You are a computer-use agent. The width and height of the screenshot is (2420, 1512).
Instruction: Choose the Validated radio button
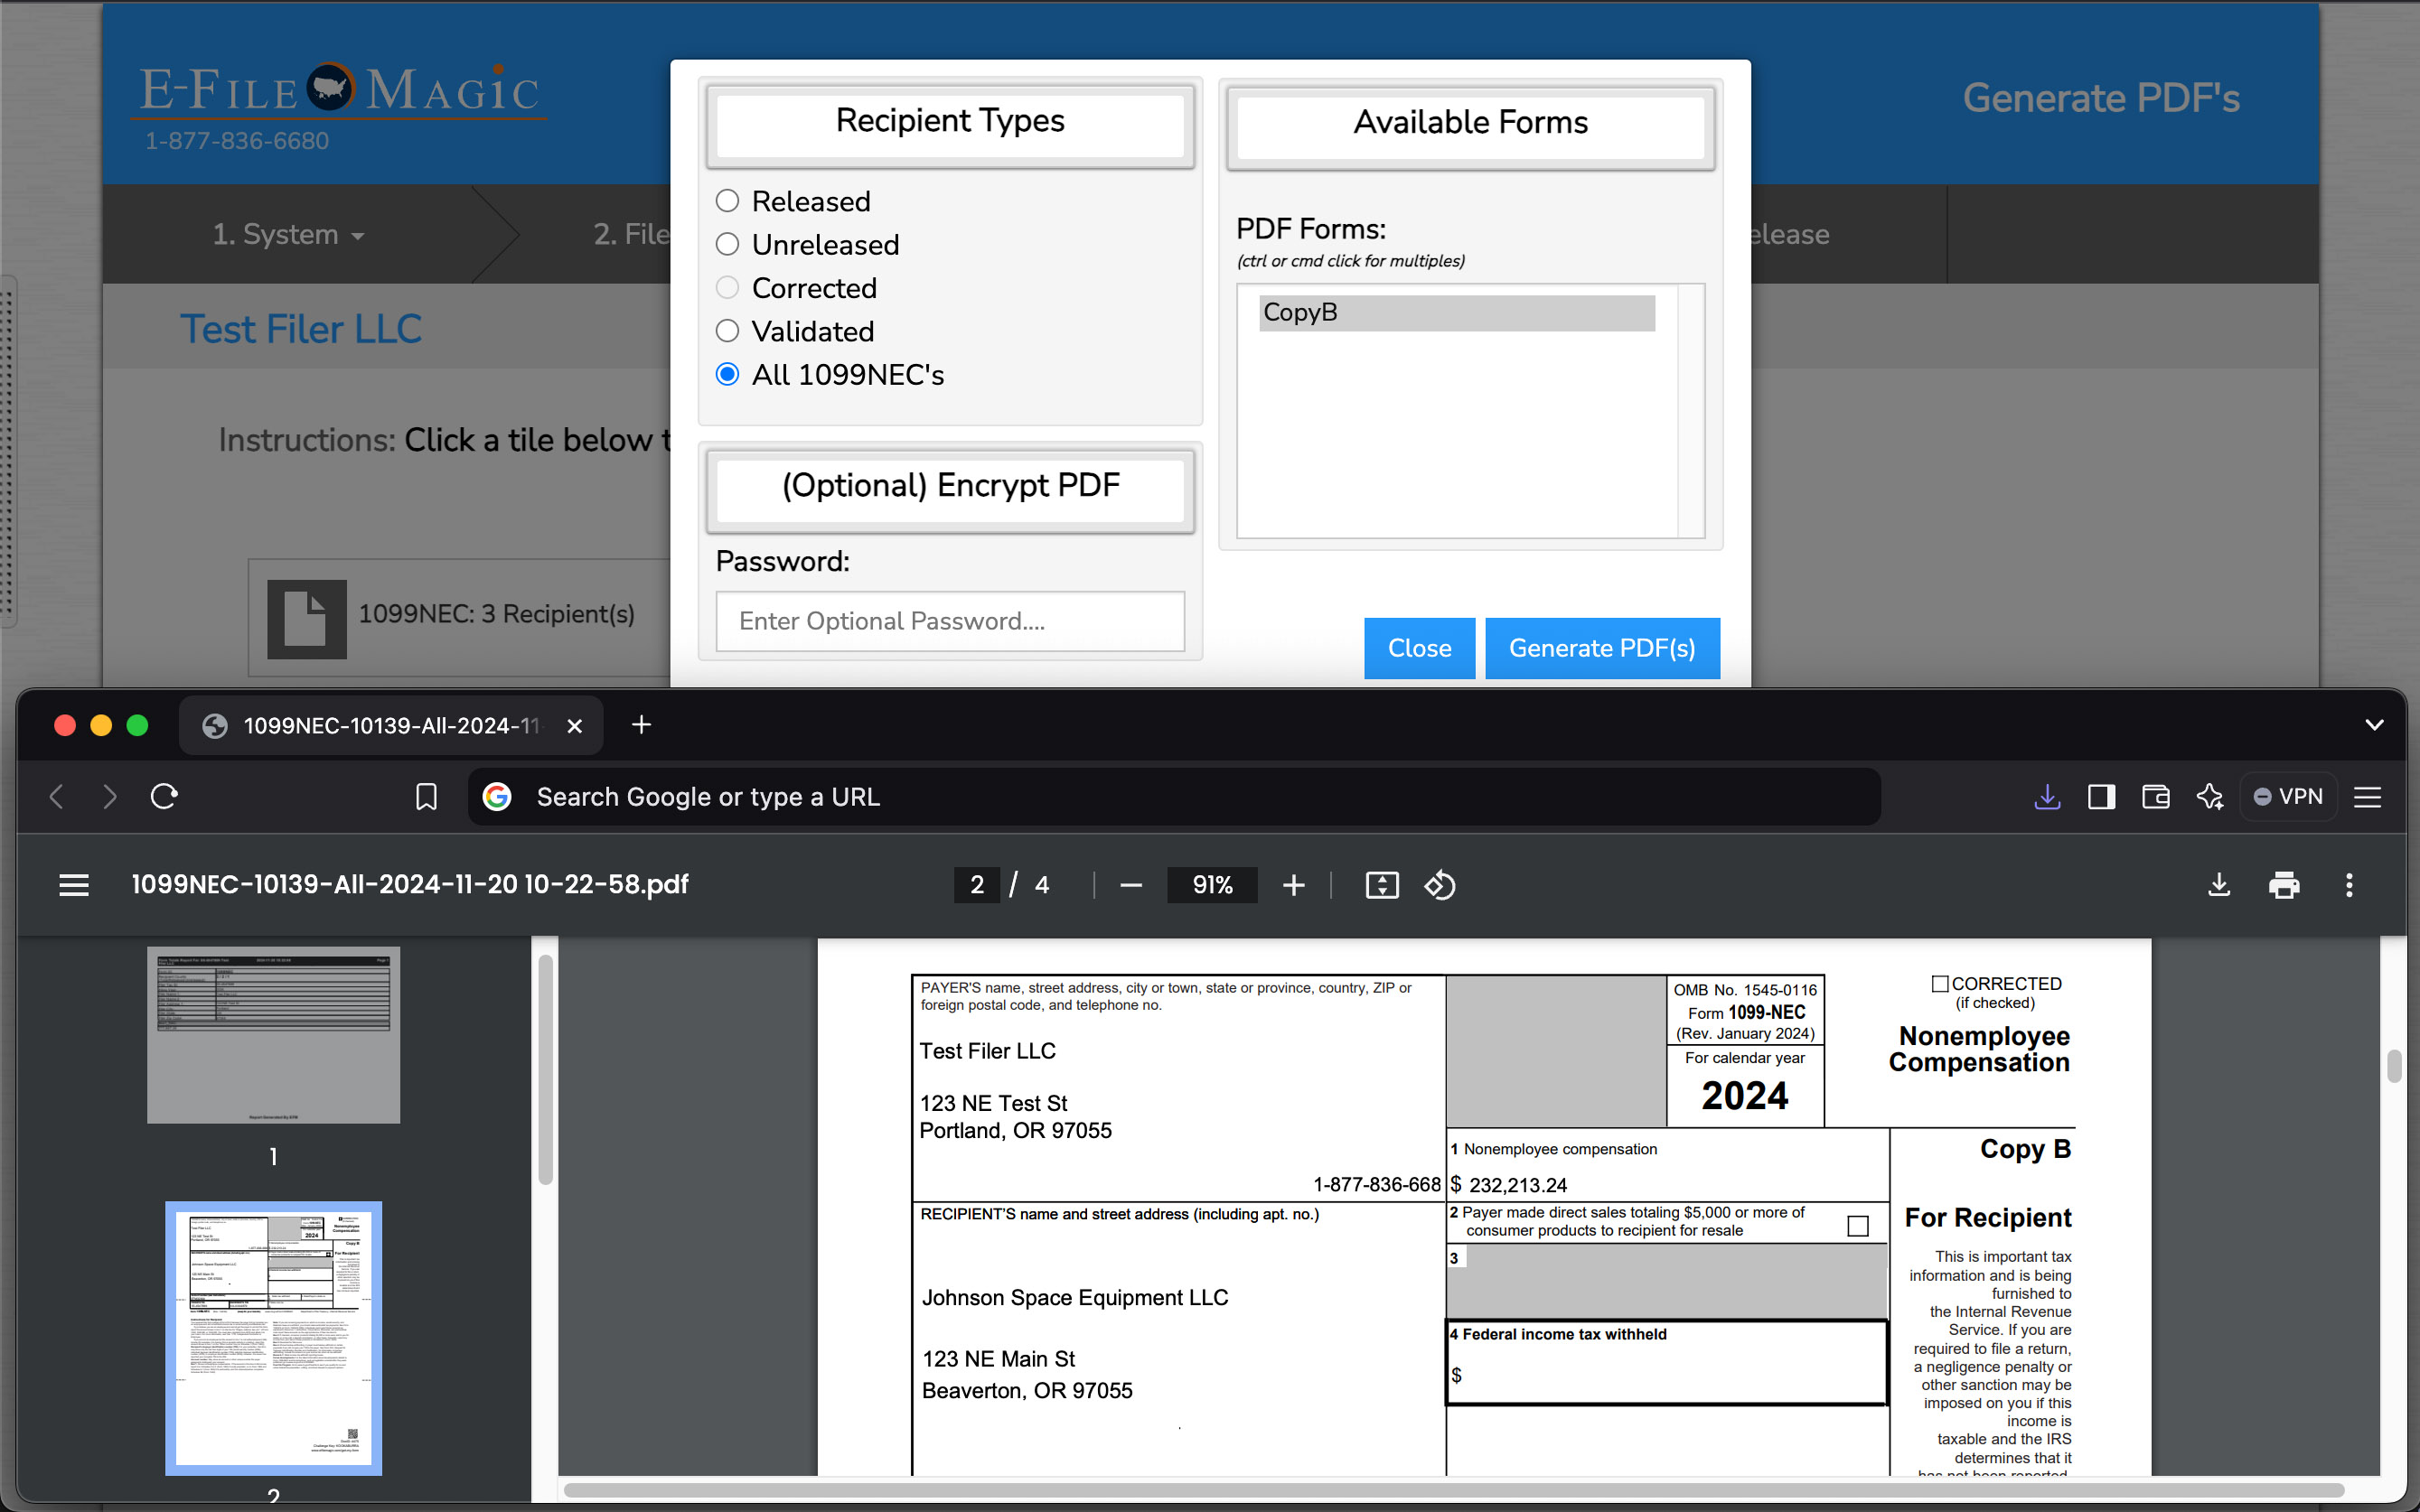[x=727, y=331]
